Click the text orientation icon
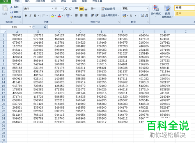Screen dimensions: 195x143 tap(92, 9)
